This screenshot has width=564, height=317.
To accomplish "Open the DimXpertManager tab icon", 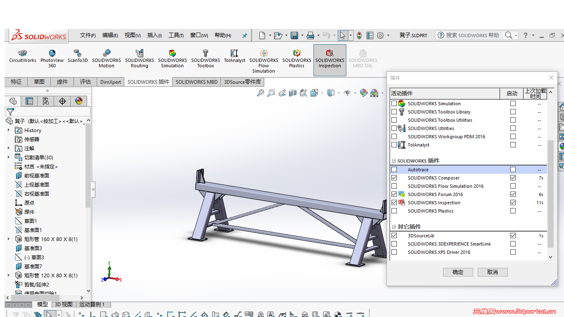I will click(x=62, y=101).
